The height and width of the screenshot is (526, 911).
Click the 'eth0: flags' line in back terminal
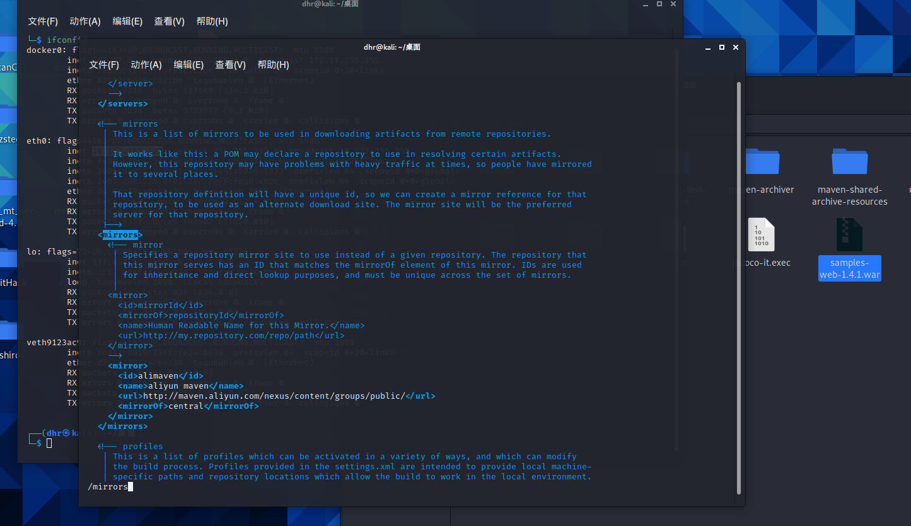tap(52, 141)
